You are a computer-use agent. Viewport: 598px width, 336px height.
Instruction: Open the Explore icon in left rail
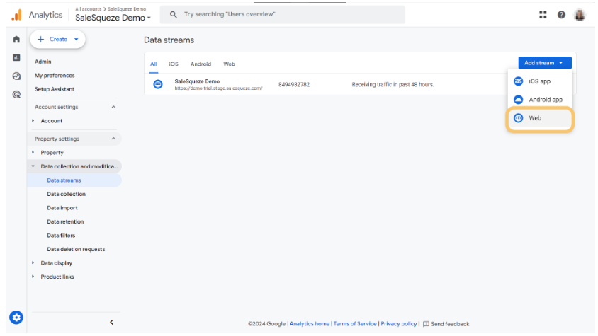tap(16, 76)
